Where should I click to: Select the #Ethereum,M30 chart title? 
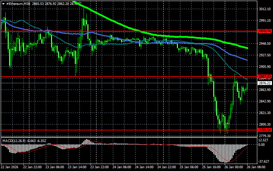click(18, 3)
